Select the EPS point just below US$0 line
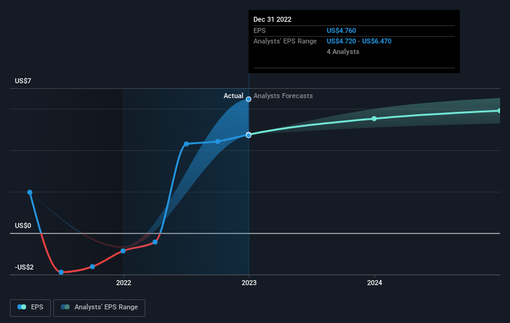This screenshot has height=323, width=510. 155,242
